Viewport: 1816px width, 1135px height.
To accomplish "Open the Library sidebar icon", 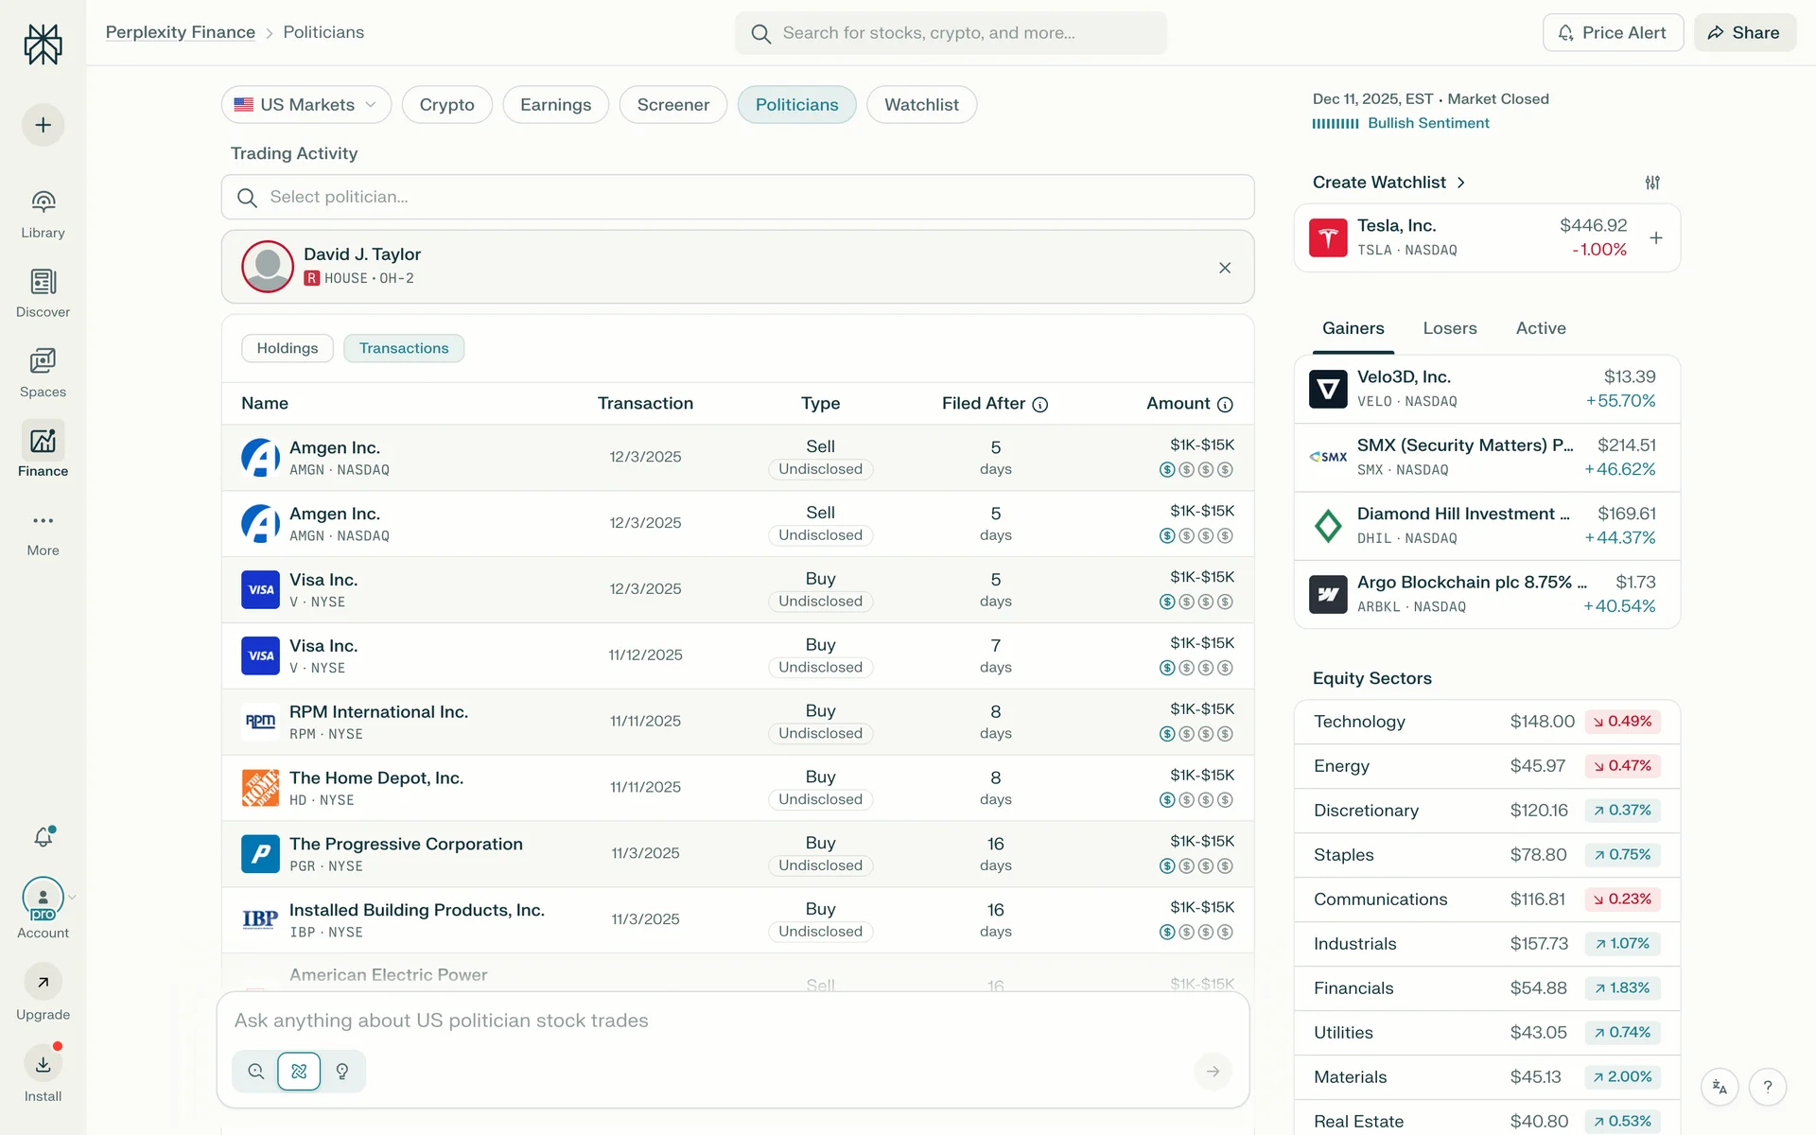I will point(43,202).
